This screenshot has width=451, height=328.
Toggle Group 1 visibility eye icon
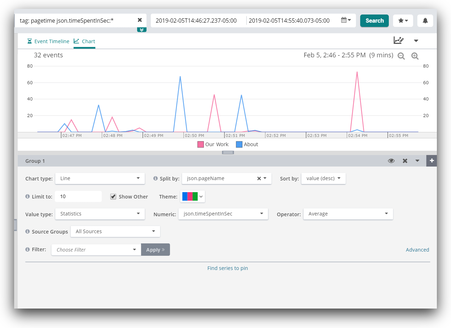(x=391, y=161)
